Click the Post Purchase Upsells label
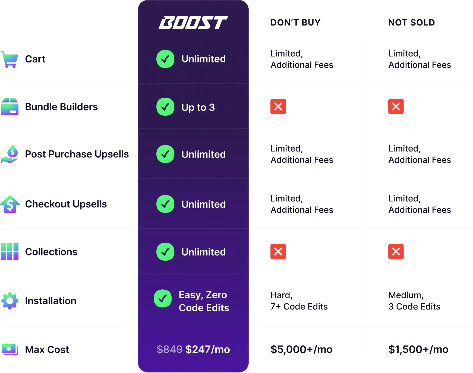Screen dimensions: 473x373 pyautogui.click(x=77, y=154)
